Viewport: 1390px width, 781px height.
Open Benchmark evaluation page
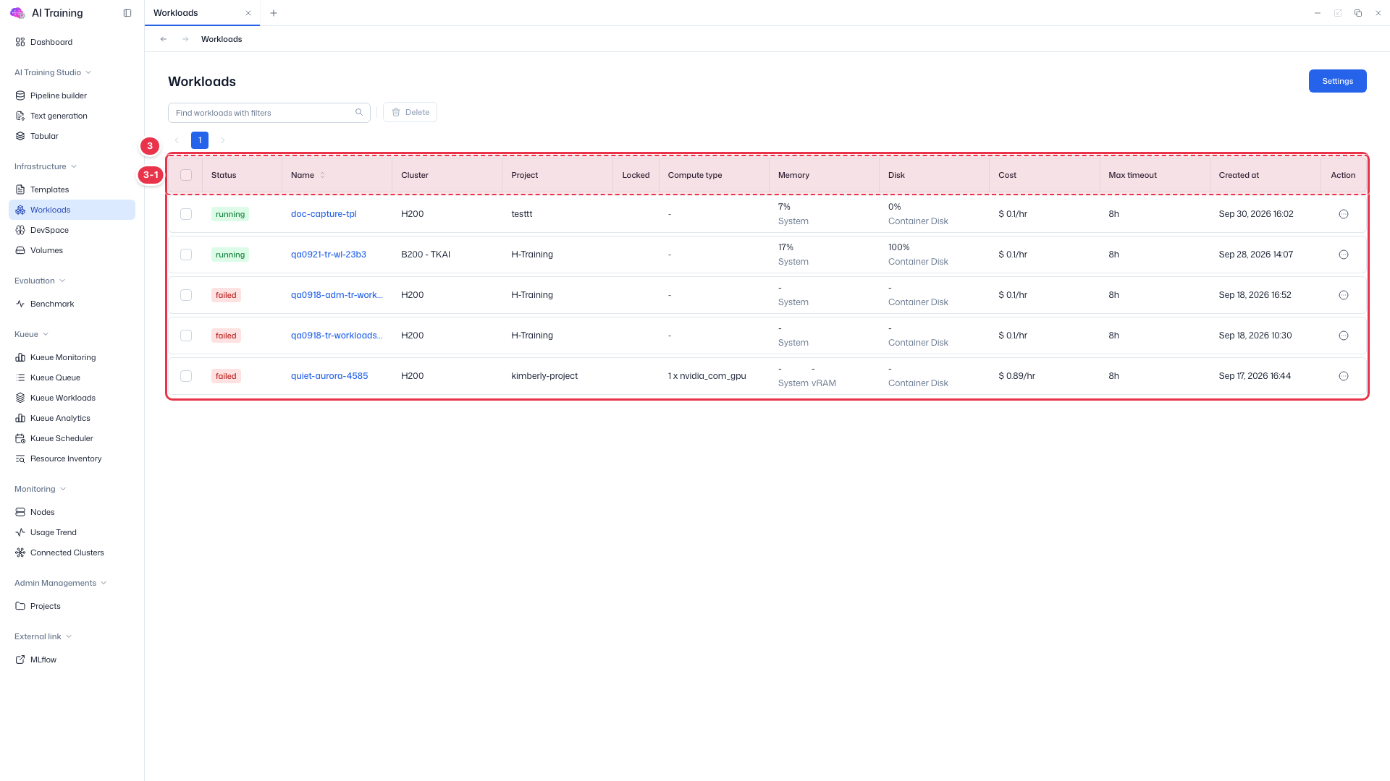pos(72,304)
